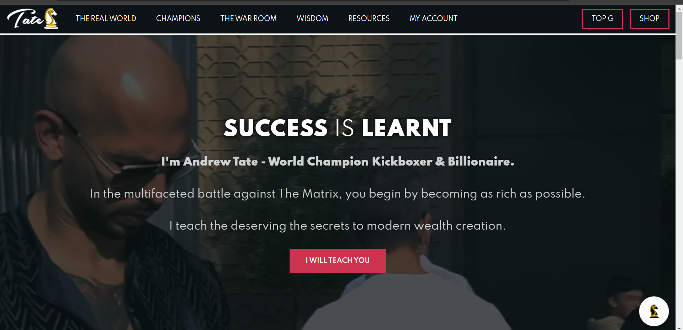Screen dimensions: 683x330
Task: Click the Success Is Learnt headline
Action: tap(338, 128)
